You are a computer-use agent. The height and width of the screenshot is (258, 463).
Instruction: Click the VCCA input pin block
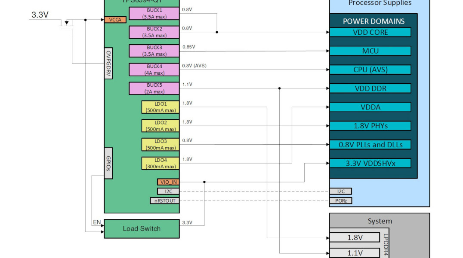point(115,20)
